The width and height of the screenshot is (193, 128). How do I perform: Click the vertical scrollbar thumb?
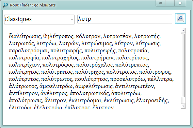[183, 65]
